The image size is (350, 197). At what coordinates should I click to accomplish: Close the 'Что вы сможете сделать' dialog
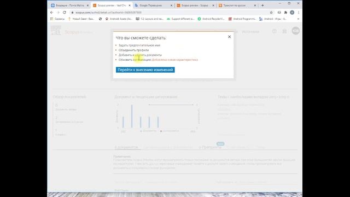229,37
